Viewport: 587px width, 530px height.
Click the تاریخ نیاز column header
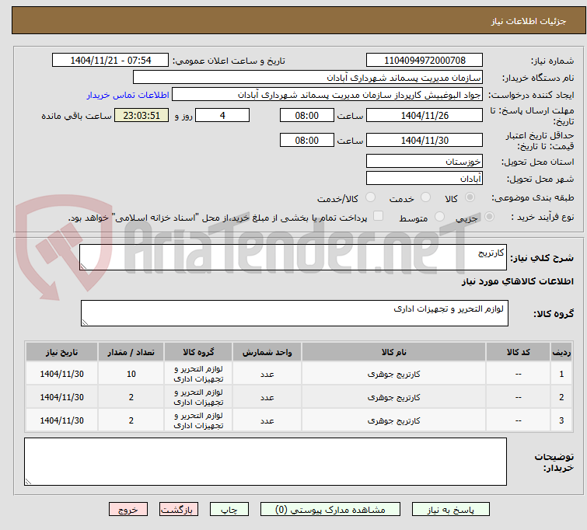61,352
